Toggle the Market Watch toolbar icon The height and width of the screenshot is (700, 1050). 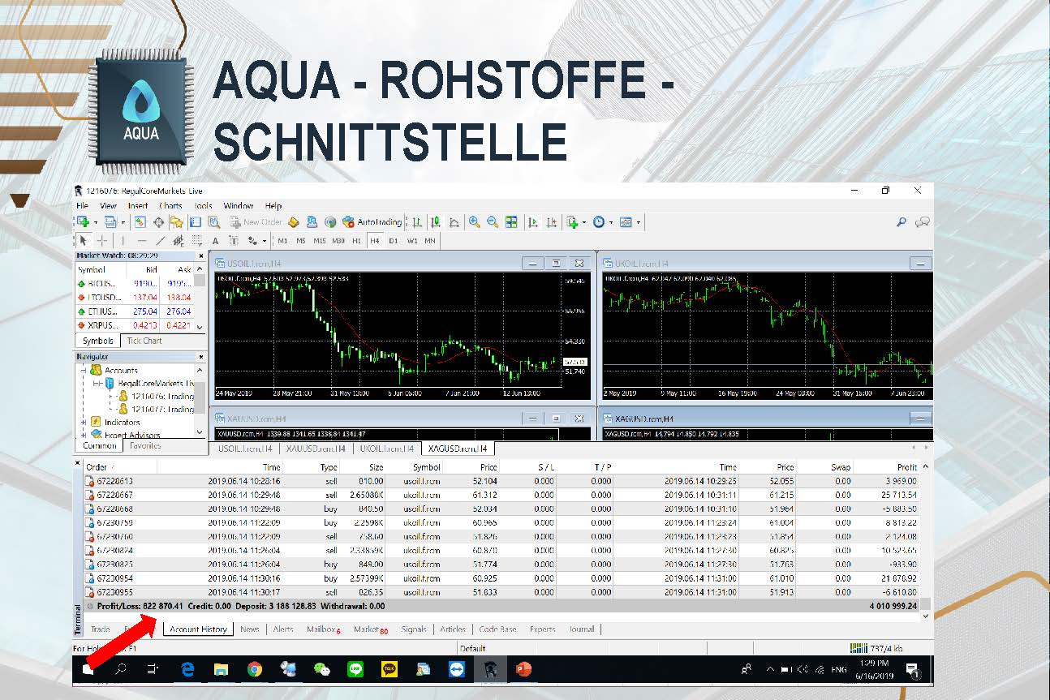pyautogui.click(x=140, y=221)
